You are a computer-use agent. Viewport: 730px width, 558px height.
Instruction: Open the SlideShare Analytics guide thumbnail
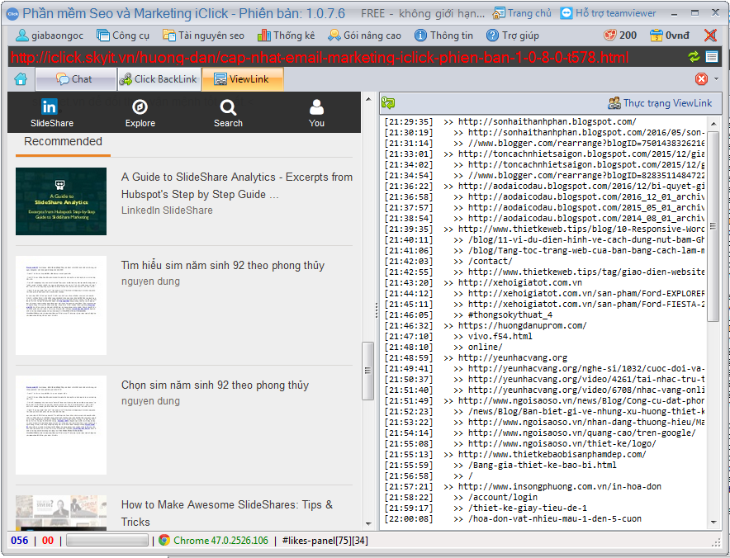click(x=61, y=201)
